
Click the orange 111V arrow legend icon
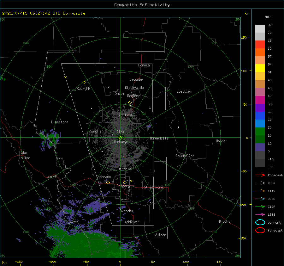pyautogui.click(x=260, y=191)
